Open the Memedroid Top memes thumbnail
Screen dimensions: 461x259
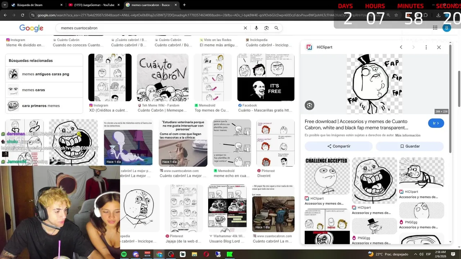[x=213, y=77]
